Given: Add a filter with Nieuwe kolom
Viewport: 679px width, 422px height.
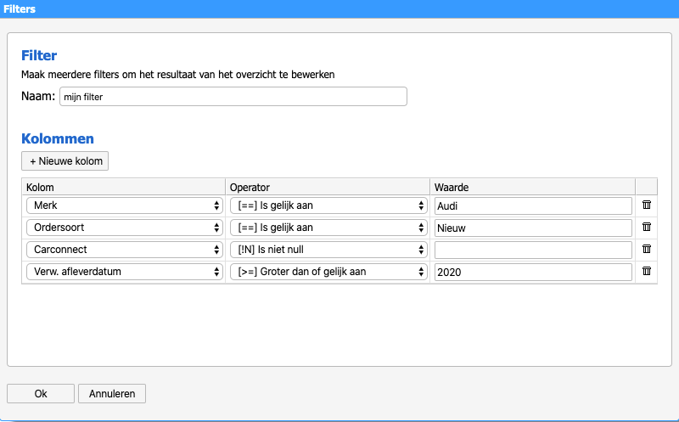Looking at the screenshot, I should (65, 161).
